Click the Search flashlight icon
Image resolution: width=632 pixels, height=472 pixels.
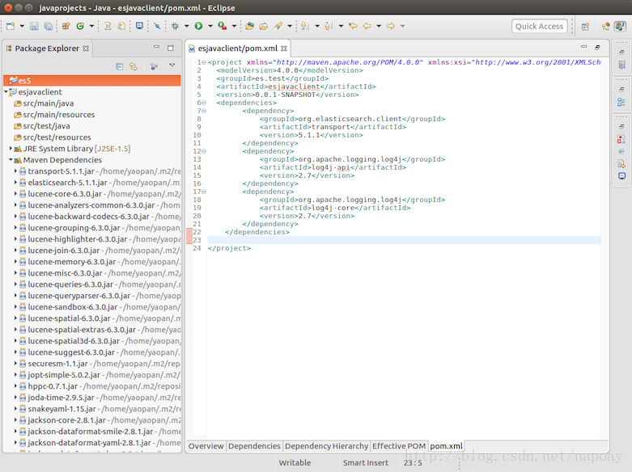point(278,26)
